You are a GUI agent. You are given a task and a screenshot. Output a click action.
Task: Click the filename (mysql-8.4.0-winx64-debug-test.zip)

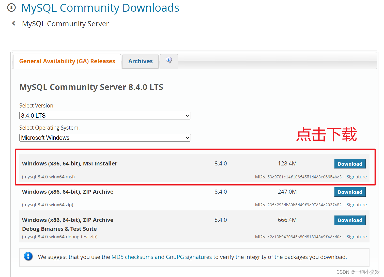tap(60, 237)
